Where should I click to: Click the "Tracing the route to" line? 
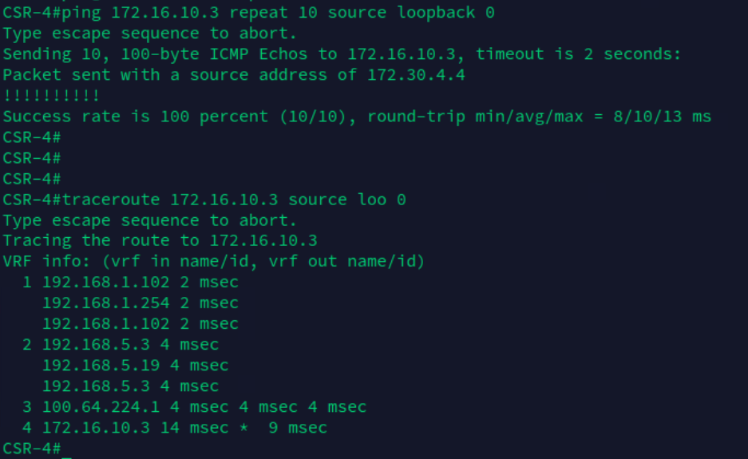click(x=160, y=241)
